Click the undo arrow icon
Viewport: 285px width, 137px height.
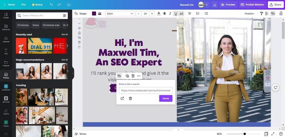[x=51, y=5]
